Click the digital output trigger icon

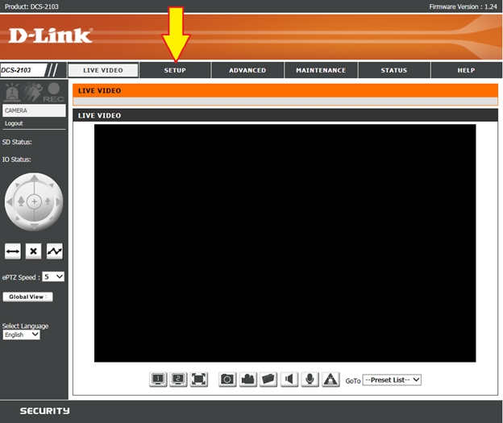click(x=330, y=379)
